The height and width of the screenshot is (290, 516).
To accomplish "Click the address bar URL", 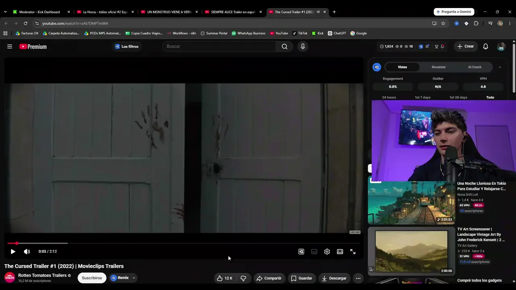I will (75, 23).
